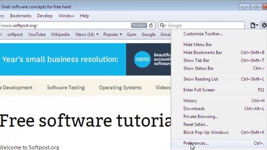Screen dimensions: 267x150
Task: Click the Xero logo in the banner
Action: click(142, 59)
